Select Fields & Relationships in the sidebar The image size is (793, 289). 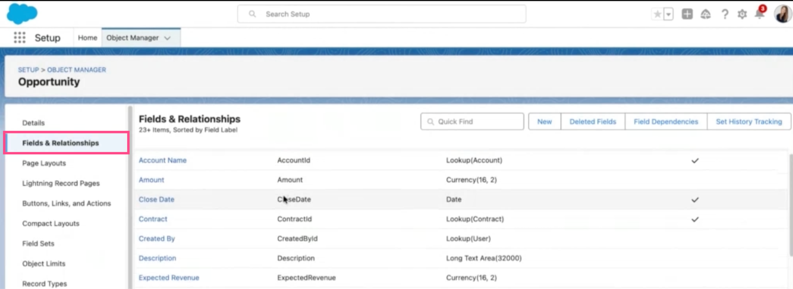pyautogui.click(x=66, y=143)
